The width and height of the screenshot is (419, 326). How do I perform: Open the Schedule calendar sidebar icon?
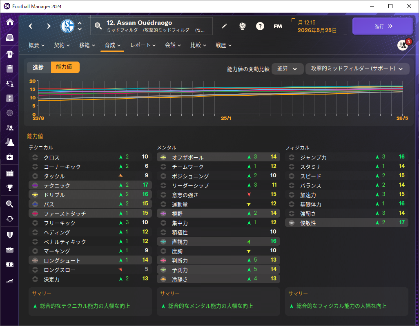[x=10, y=173]
